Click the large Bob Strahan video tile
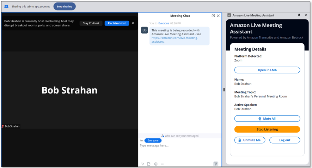 click(70, 90)
